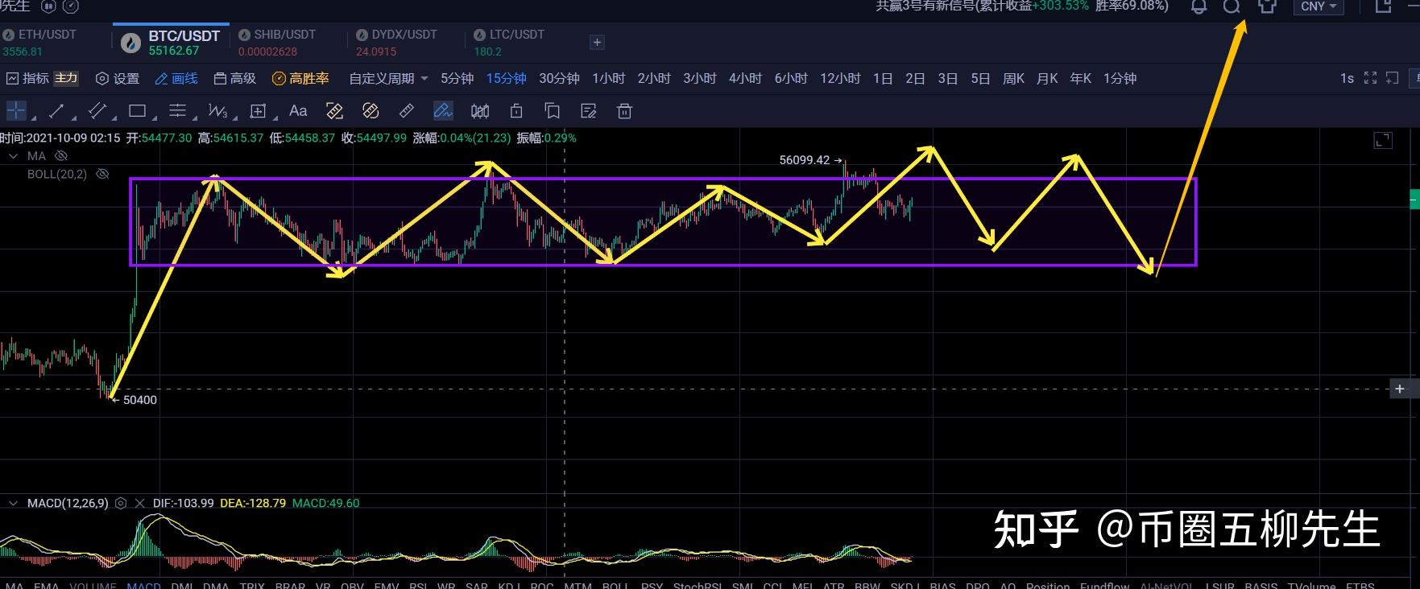Toggle MA indicator visibility eye
Viewport: 1420px width, 589px height.
click(x=60, y=156)
